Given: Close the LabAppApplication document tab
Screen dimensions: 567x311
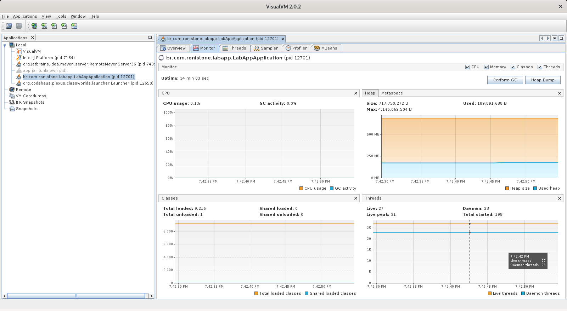Looking at the screenshot, I should coord(283,39).
